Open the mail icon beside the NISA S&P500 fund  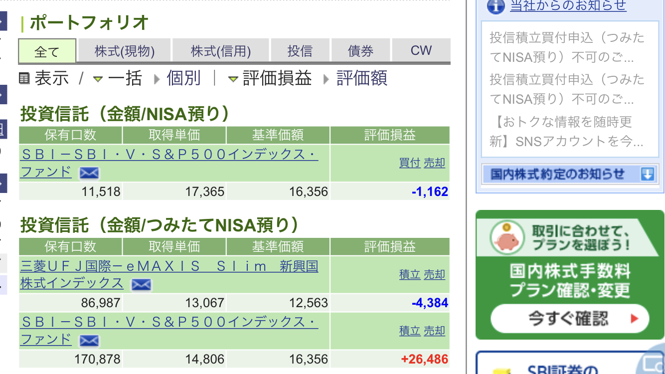click(x=89, y=173)
